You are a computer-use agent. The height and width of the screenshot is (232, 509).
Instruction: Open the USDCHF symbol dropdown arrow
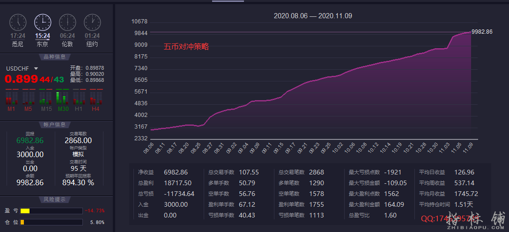36,69
